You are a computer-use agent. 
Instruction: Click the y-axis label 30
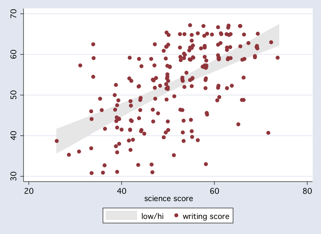coord(13,176)
